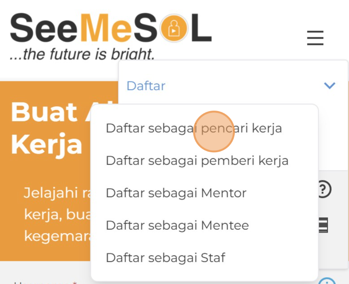The height and width of the screenshot is (284, 349).
Task: Click the 'kerja, bua' line in the banner
Action: (56, 214)
